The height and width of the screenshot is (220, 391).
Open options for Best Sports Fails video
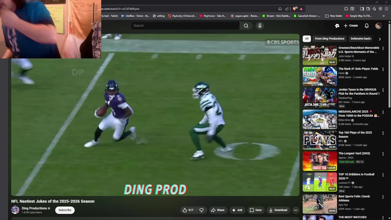[383, 197]
